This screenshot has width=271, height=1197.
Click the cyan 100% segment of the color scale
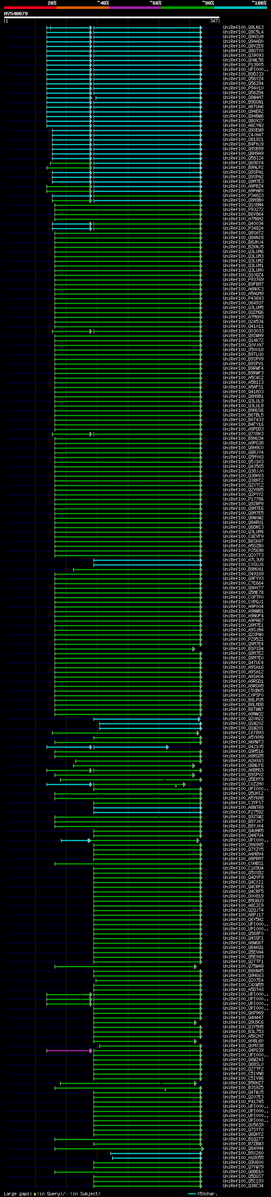(241, 8)
